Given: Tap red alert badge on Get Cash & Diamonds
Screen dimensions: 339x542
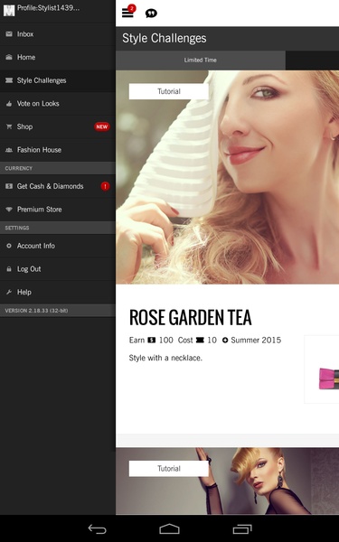Looking at the screenshot, I should click(x=105, y=186).
